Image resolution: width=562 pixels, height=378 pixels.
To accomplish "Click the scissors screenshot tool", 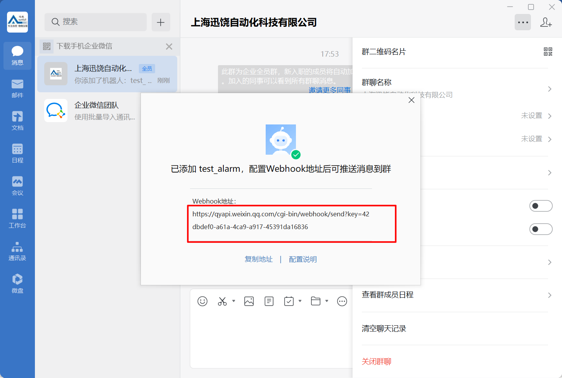I will [x=222, y=301].
